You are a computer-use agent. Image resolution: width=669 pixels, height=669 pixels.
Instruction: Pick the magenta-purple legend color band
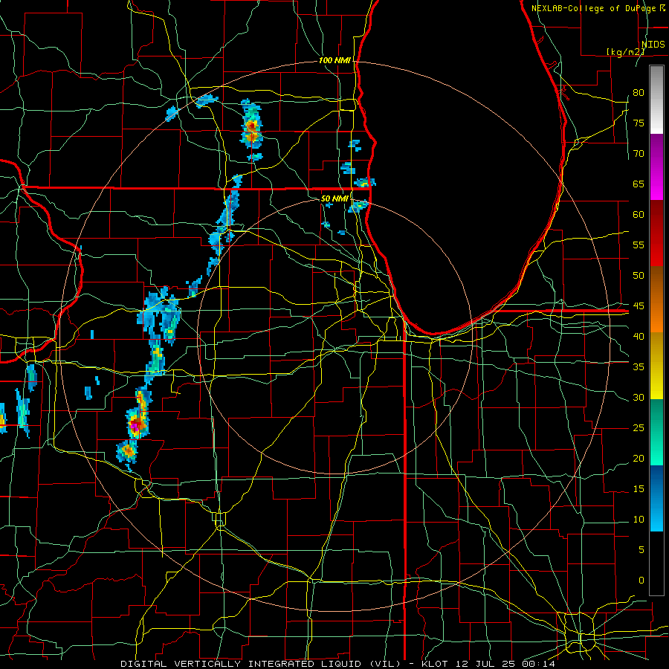(656, 167)
